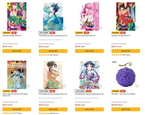Favorite Frieren Volume 10 using heart icon

point(28,86)
